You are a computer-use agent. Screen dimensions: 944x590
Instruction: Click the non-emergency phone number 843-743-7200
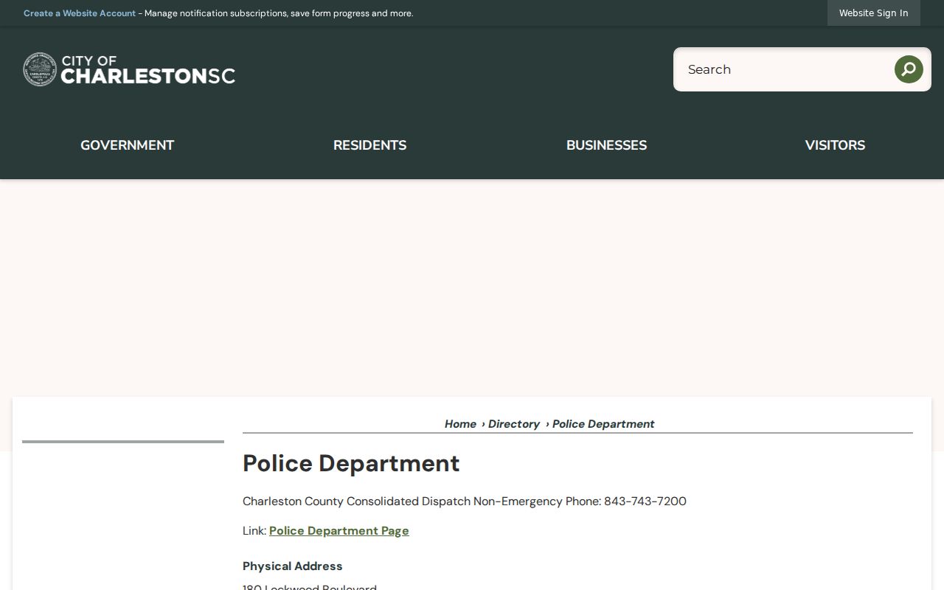point(645,502)
